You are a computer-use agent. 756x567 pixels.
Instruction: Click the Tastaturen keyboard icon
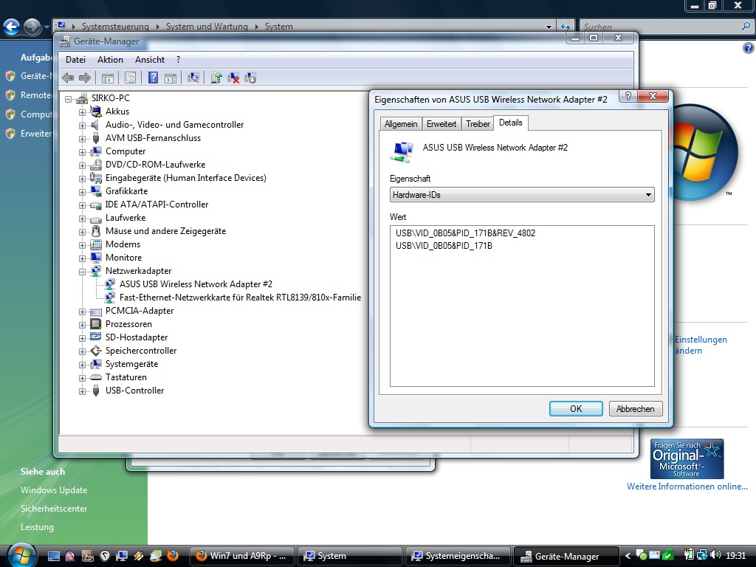pos(96,377)
